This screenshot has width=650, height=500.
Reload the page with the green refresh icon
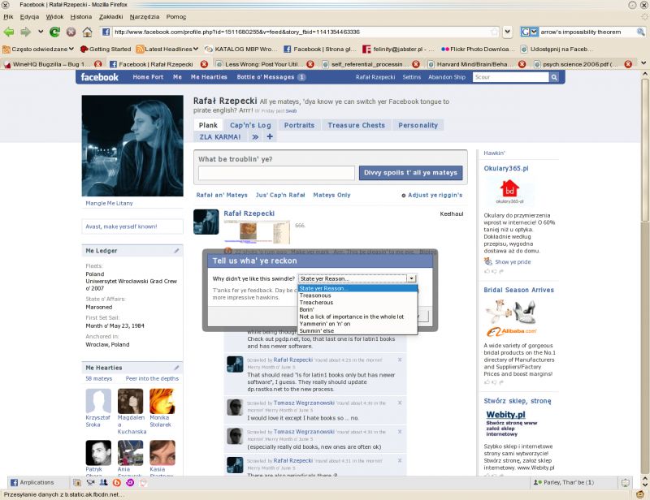[54, 32]
